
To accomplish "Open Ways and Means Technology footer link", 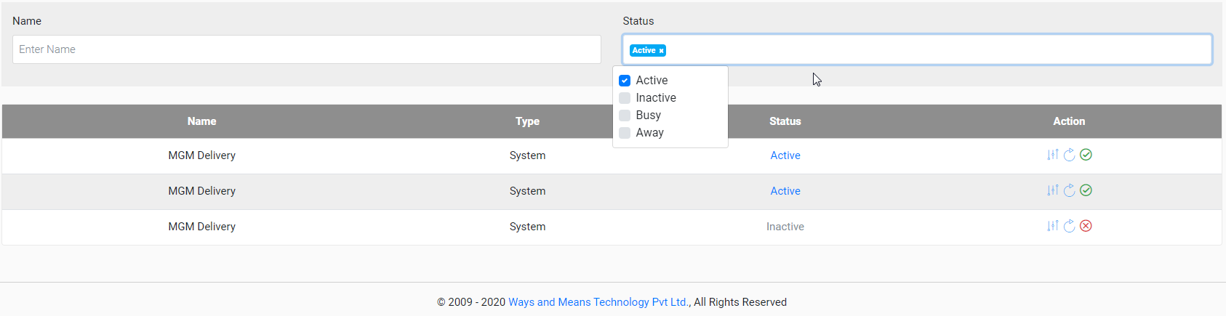I will (598, 302).
